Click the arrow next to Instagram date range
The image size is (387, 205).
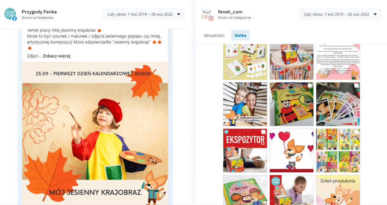tap(375, 14)
